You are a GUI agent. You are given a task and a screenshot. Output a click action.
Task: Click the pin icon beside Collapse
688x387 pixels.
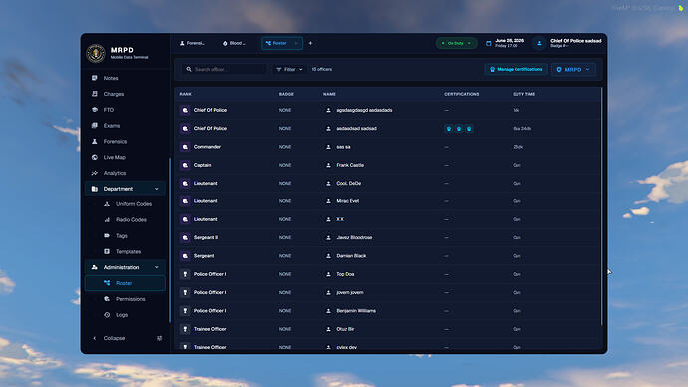159,338
